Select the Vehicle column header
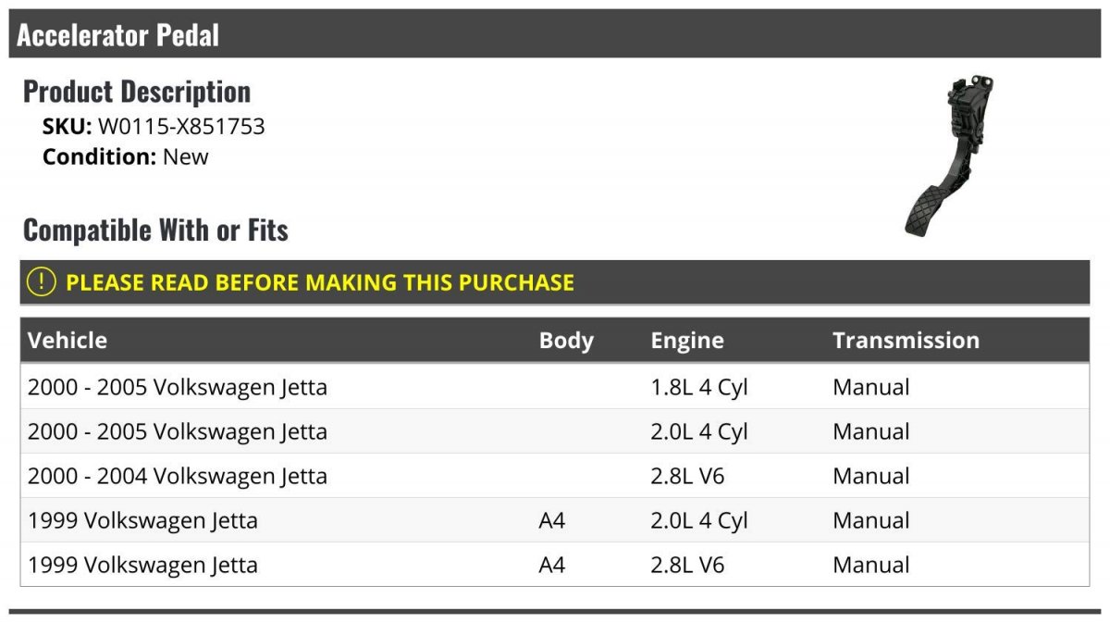 click(x=68, y=340)
